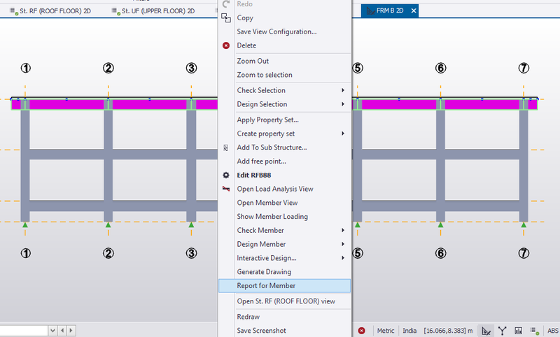The image size is (560, 337).
Task: Click the Add To Sub Structure icon
Action: (x=226, y=148)
